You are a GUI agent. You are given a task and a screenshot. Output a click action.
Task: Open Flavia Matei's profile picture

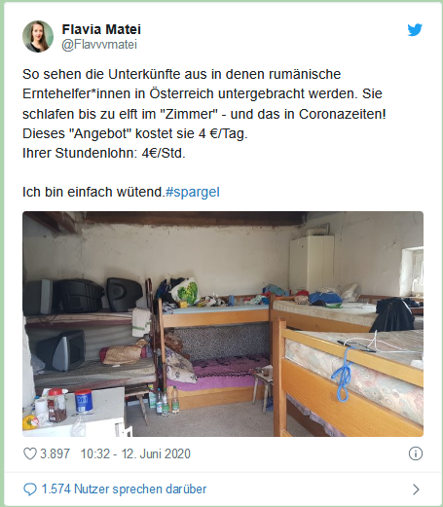(x=38, y=36)
